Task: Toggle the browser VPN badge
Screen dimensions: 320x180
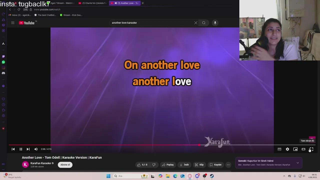Action: pyautogui.click(x=25, y=9)
